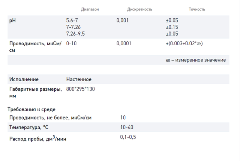Click the Требования к среде heading
This screenshot has height=161, width=240.
[31, 110]
